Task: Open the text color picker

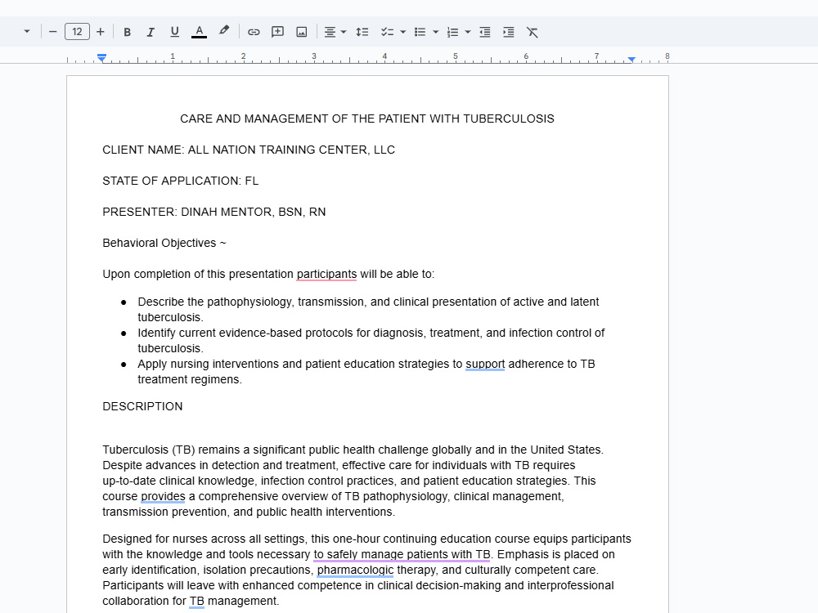Action: point(199,33)
